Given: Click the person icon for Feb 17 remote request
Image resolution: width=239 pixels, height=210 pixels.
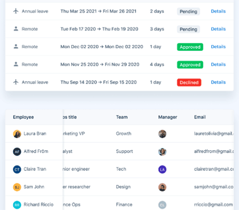Looking at the screenshot, I should point(16,29).
